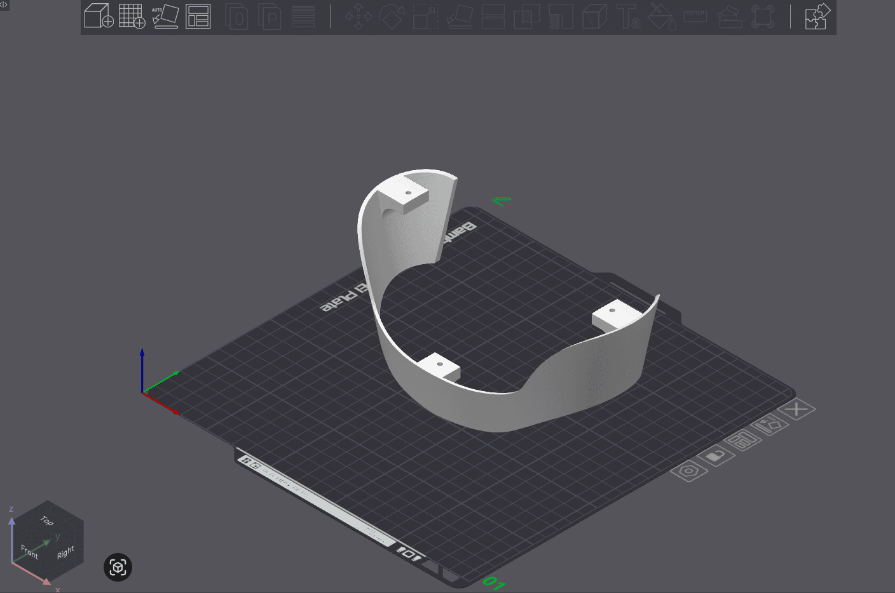Open the Cut tool

[493, 17]
